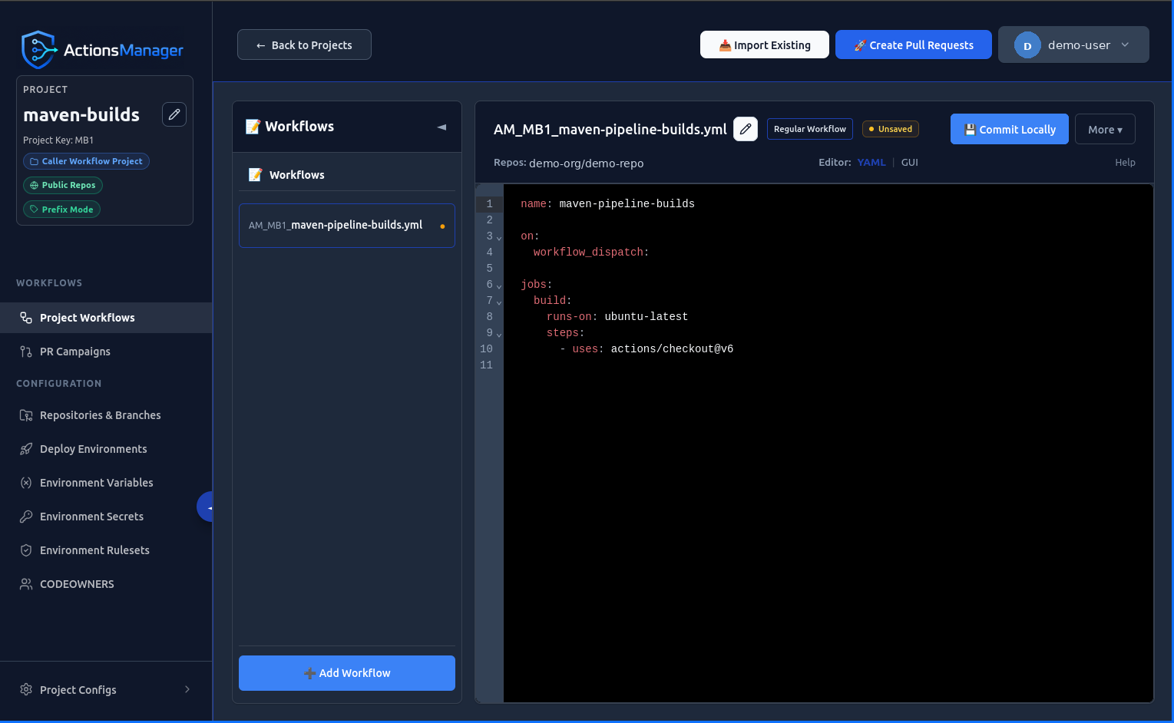1174x723 pixels.
Task: Click Create Pull Requests button
Action: pos(914,45)
